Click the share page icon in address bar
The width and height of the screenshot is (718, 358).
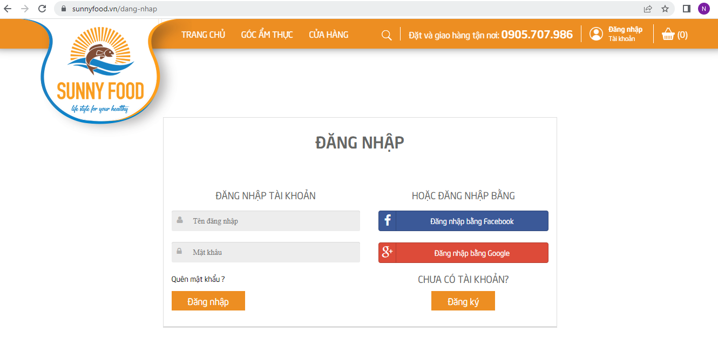click(648, 9)
